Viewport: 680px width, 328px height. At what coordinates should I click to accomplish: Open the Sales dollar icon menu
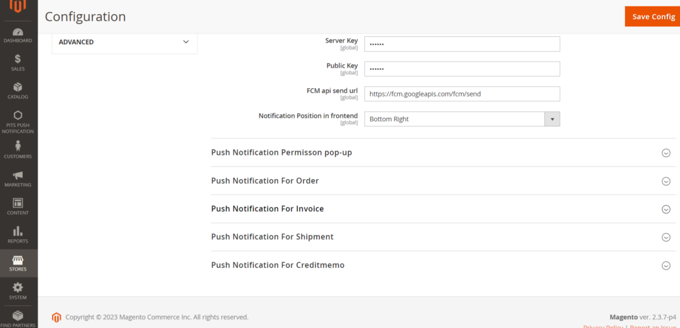coord(18,59)
